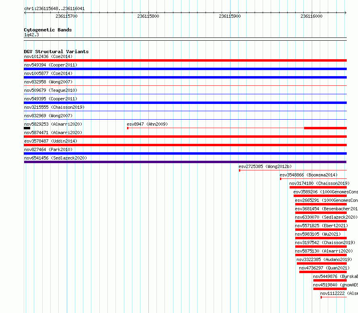358x313 pixels.
Task: Open the nsv3215555 (Chaisson2019) label
Action: tap(54, 107)
